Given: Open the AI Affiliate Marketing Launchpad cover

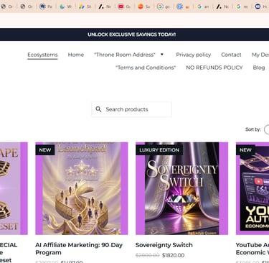Looking at the screenshot, I should coord(82,188).
